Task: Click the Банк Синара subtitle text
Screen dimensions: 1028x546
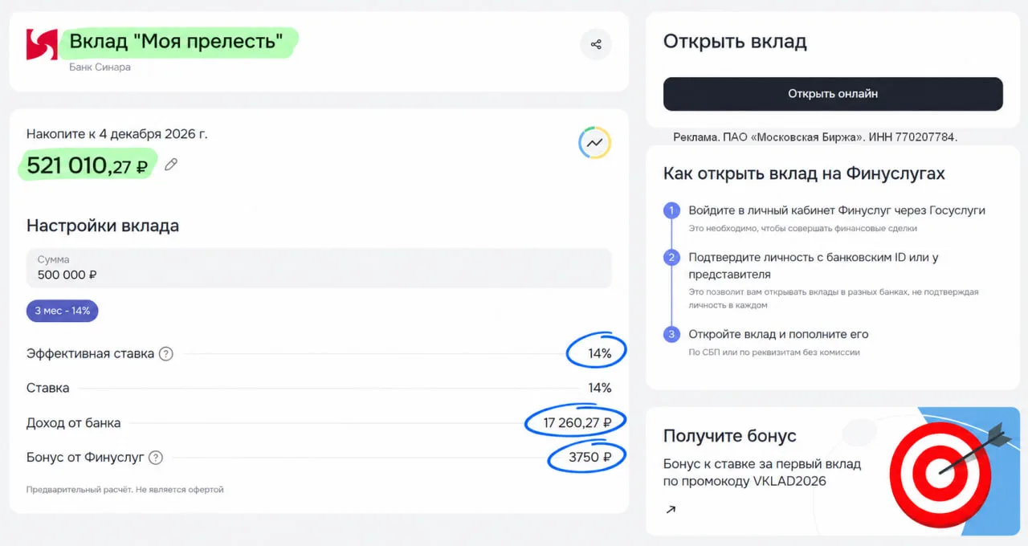Action: coord(100,67)
